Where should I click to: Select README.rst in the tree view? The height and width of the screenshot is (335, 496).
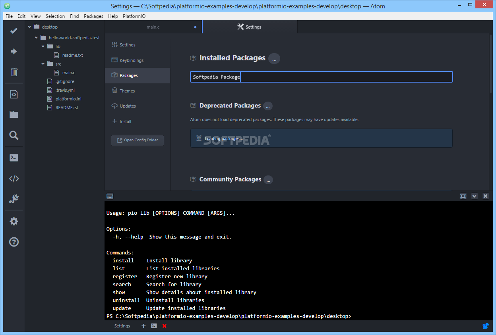(x=67, y=108)
